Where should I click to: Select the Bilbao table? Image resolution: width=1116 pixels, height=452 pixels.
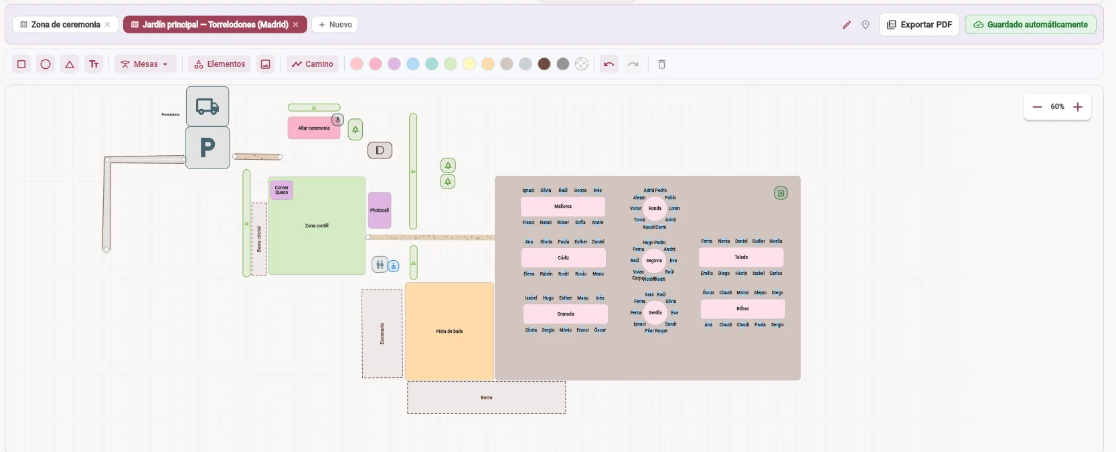pyautogui.click(x=743, y=309)
